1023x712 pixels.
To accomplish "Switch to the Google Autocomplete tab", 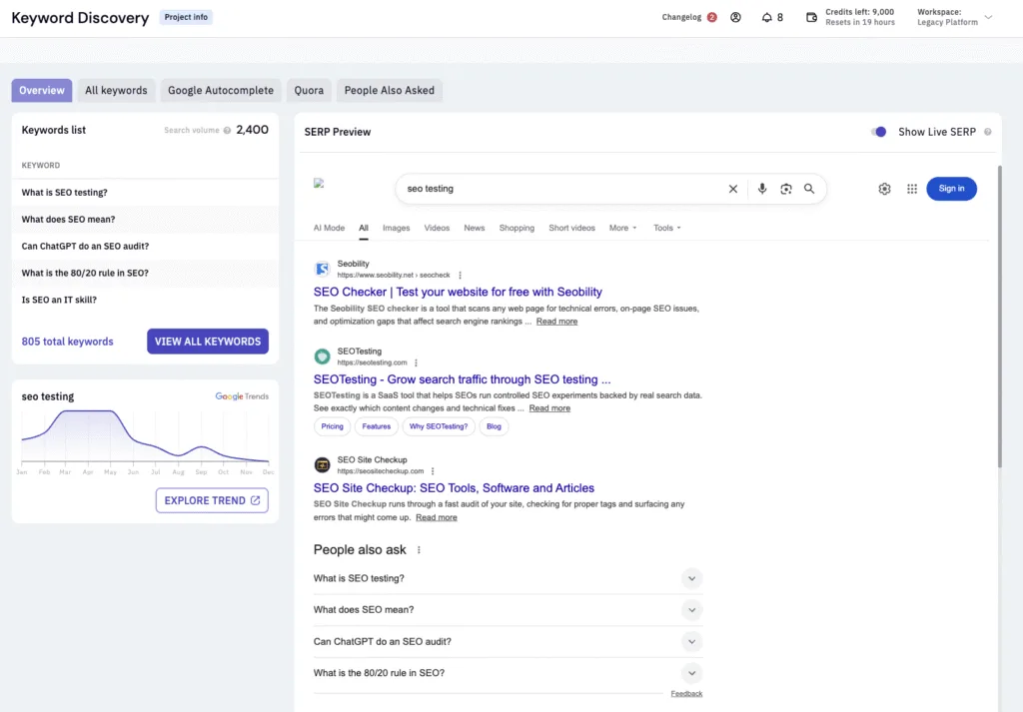I will click(220, 90).
